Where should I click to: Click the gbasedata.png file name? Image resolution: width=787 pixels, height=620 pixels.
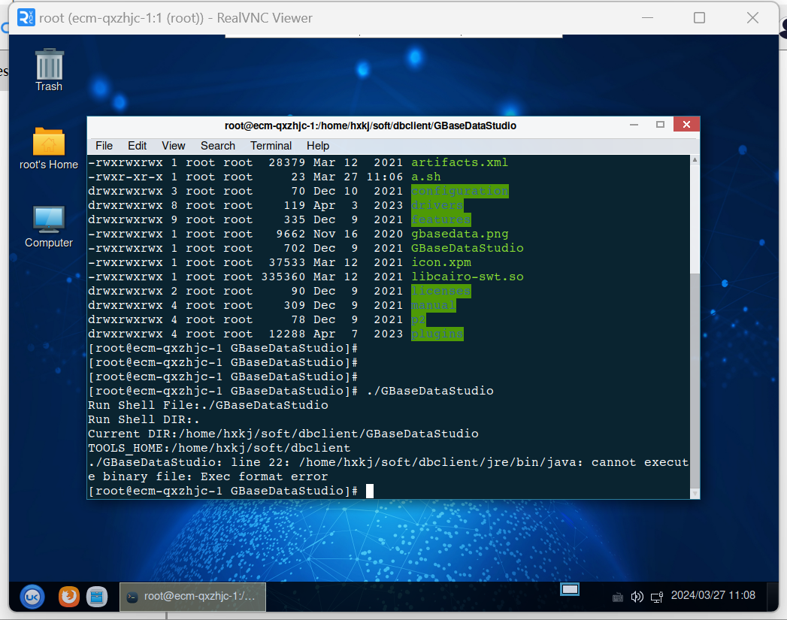[x=459, y=234]
